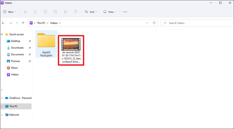The height and width of the screenshot is (129, 234).
Task: Go up one folder level
Action: pos(23,23)
